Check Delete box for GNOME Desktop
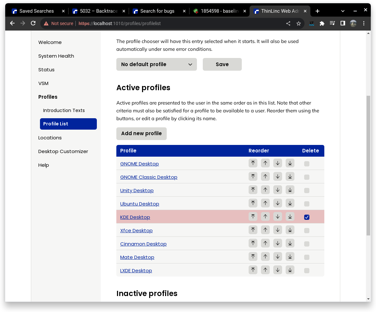This screenshot has height=312, width=376. coord(306,164)
